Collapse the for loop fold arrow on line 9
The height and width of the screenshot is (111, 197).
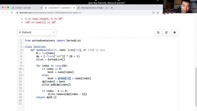(23, 66)
